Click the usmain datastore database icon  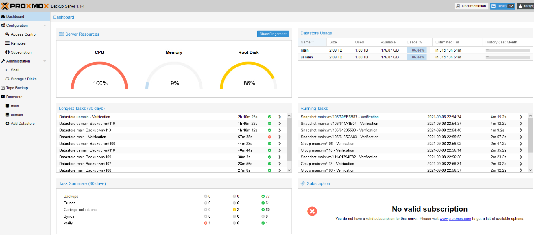(x=8, y=115)
